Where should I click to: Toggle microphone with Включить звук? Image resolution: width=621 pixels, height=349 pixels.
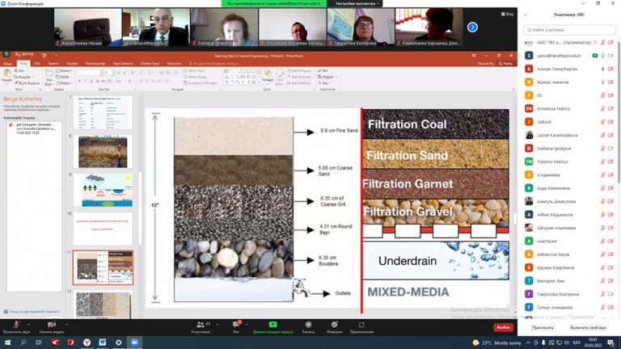point(17,325)
